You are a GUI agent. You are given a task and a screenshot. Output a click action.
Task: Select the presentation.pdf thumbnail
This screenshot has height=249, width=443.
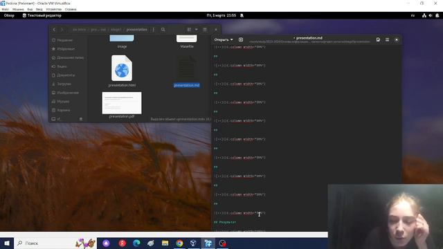(122, 103)
